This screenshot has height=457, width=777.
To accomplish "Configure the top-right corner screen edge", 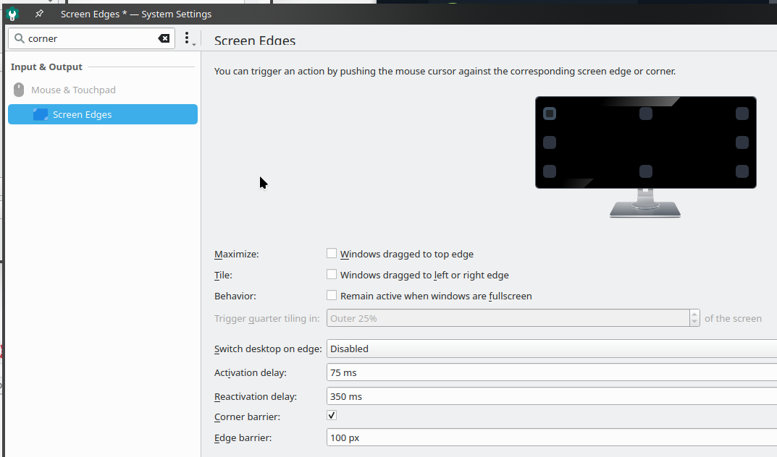I will click(x=742, y=114).
